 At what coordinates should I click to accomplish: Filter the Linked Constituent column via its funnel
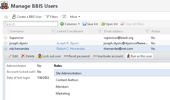point(100,31)
